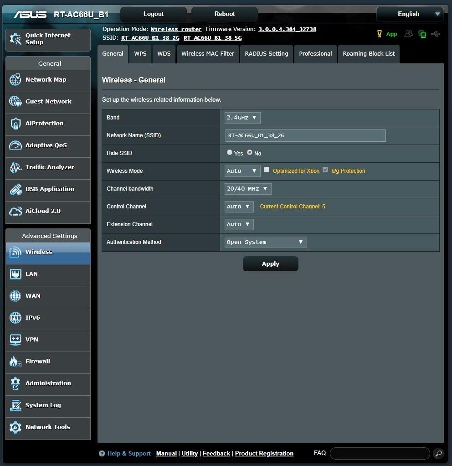The image size is (452, 466).
Task: Click the Network Map globe icon
Action: [x=15, y=80]
